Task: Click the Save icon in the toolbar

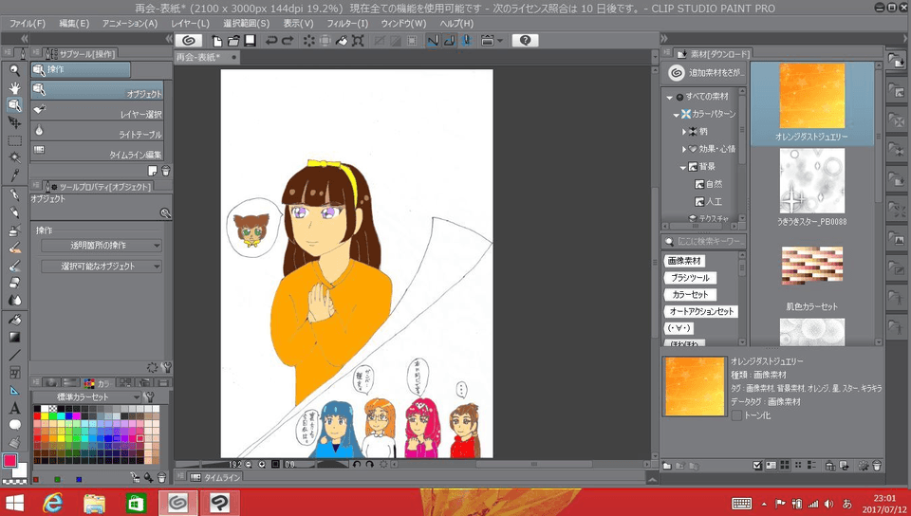Action: (x=250, y=41)
